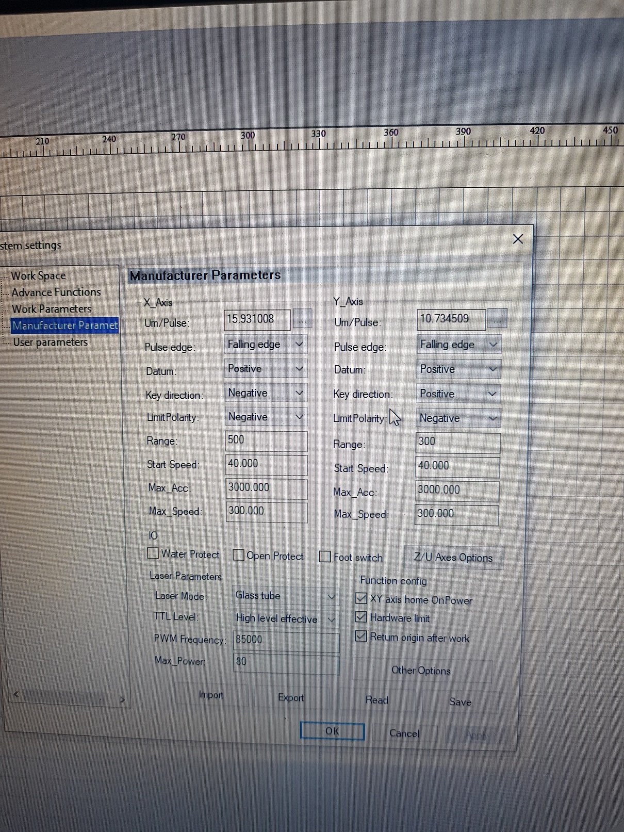Click the X axis Range input field
Screen dimensions: 624x832
266,441
